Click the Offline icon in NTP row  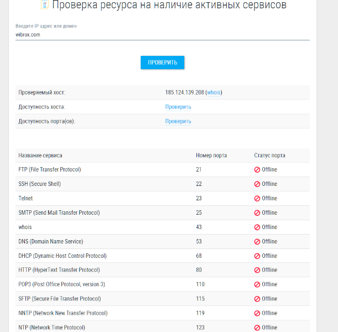click(x=257, y=328)
